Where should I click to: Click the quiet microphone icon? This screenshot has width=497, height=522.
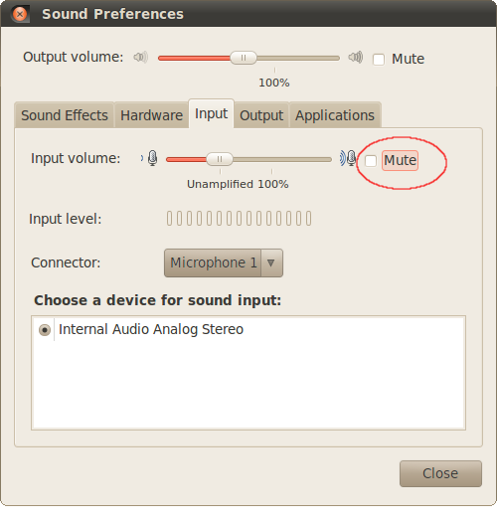[x=150, y=158]
